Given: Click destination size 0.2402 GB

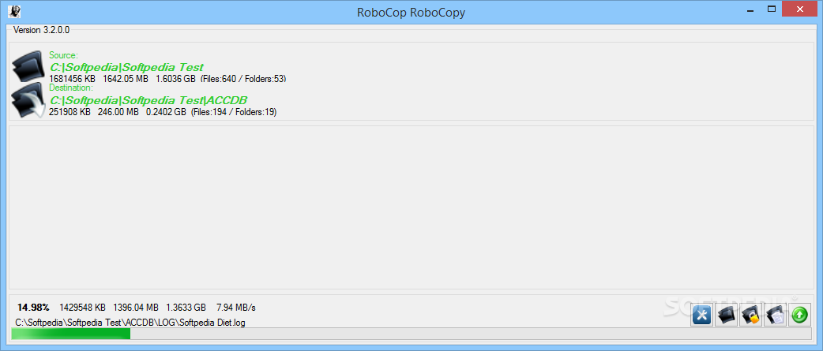Looking at the screenshot, I should (166, 111).
